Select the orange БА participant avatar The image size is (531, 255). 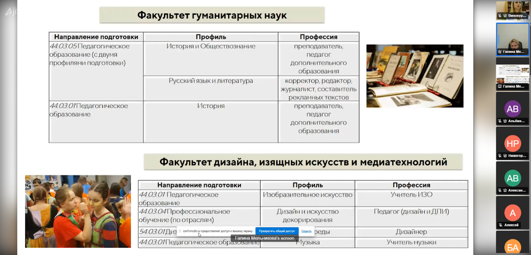click(513, 247)
